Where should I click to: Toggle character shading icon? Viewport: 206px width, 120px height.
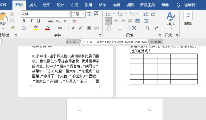(89, 28)
